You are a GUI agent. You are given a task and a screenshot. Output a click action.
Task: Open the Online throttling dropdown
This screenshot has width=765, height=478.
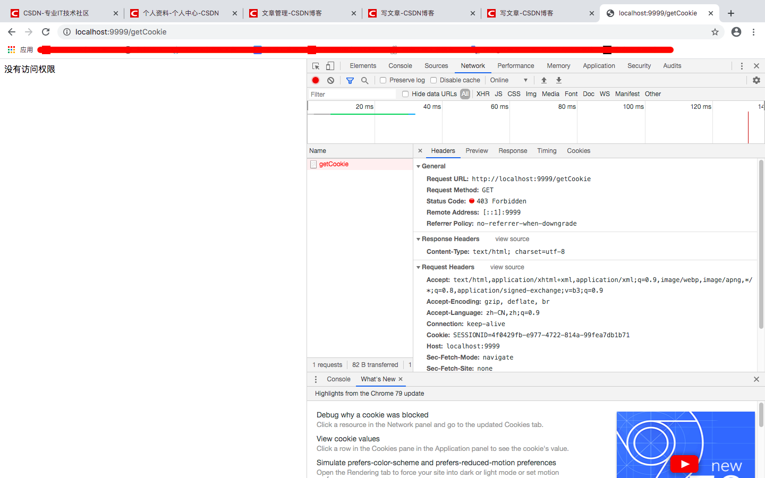(509, 80)
